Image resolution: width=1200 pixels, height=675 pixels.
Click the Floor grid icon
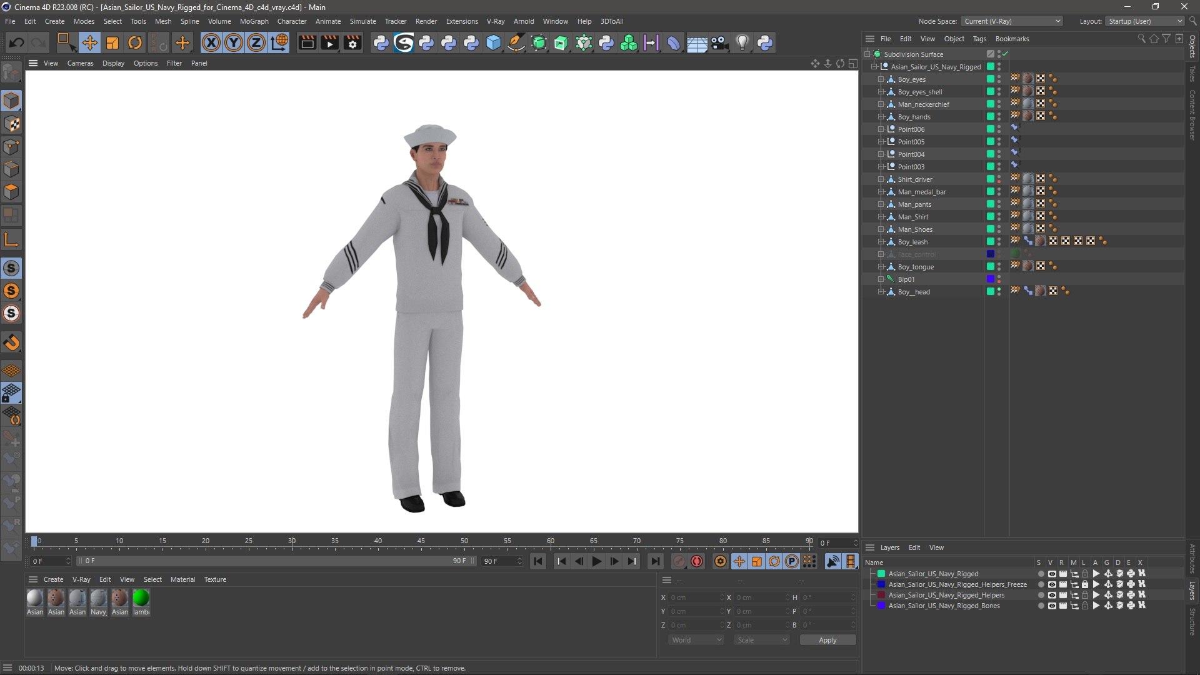point(697,42)
